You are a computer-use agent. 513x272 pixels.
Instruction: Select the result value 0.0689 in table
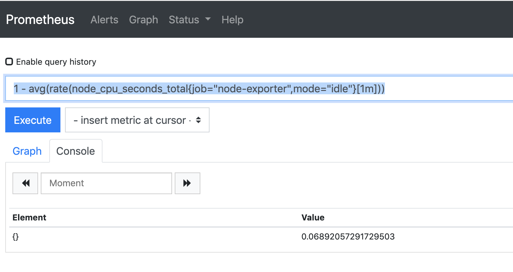(x=348, y=237)
